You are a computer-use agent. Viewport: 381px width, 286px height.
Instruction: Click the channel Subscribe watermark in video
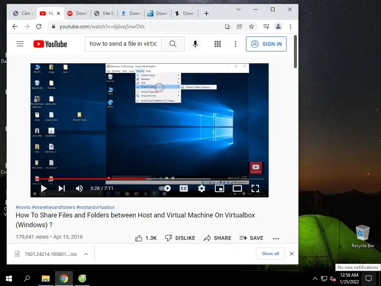256,168
